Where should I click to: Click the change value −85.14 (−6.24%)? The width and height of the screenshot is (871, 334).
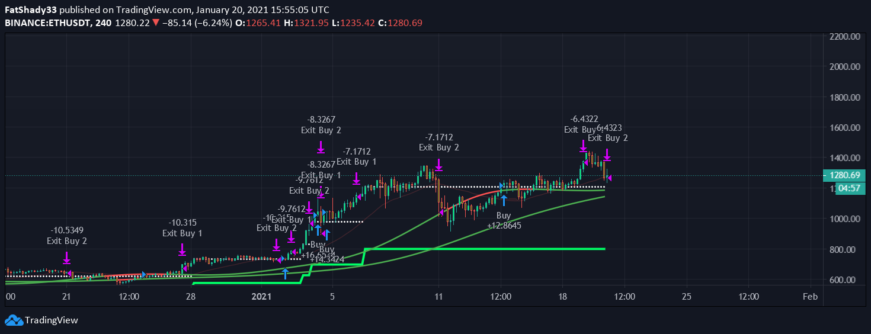pos(196,23)
